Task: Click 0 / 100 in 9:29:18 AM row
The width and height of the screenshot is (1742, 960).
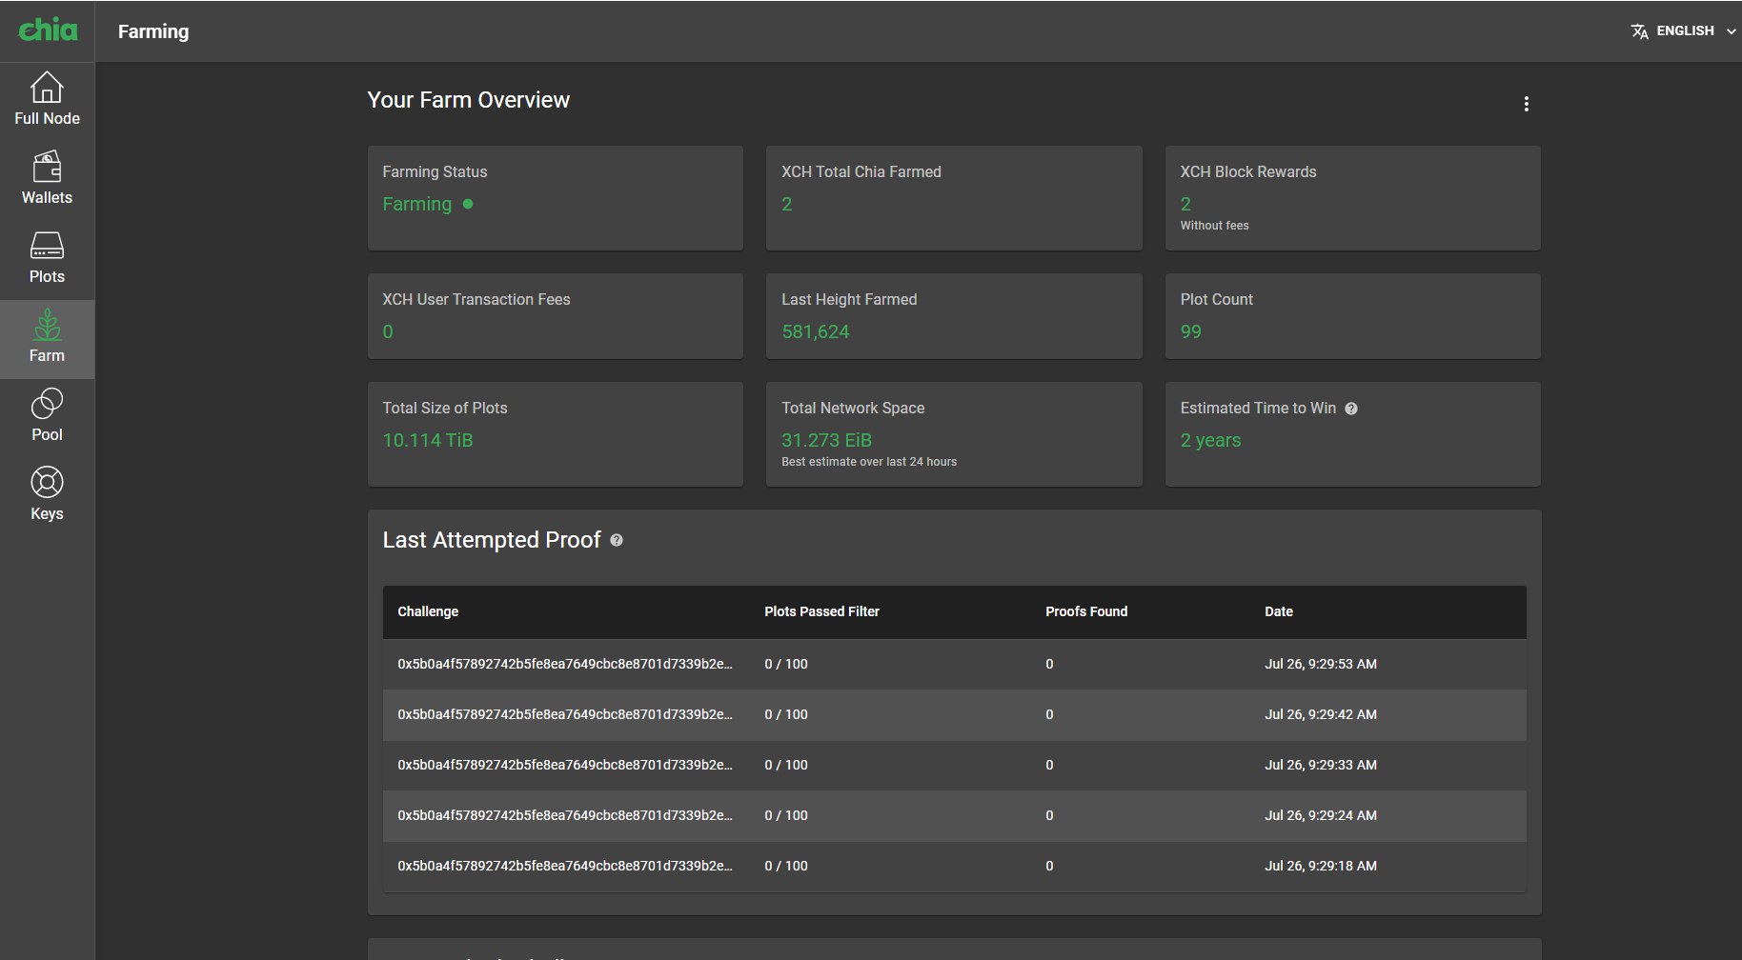Action: [786, 866]
